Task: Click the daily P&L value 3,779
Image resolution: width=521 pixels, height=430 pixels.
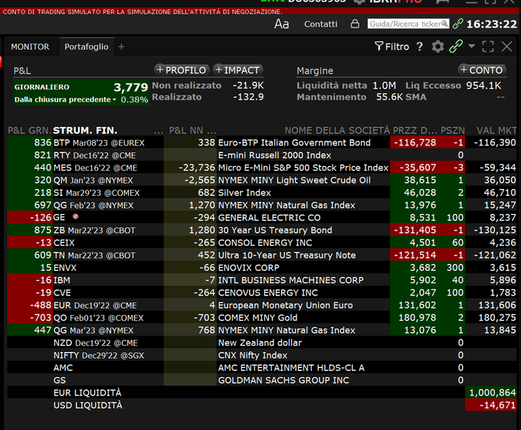Action: pos(130,87)
